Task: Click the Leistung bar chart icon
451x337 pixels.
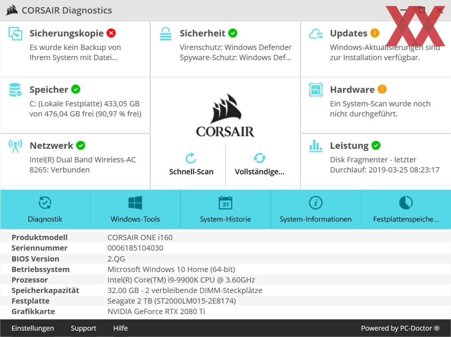Action: [316, 146]
